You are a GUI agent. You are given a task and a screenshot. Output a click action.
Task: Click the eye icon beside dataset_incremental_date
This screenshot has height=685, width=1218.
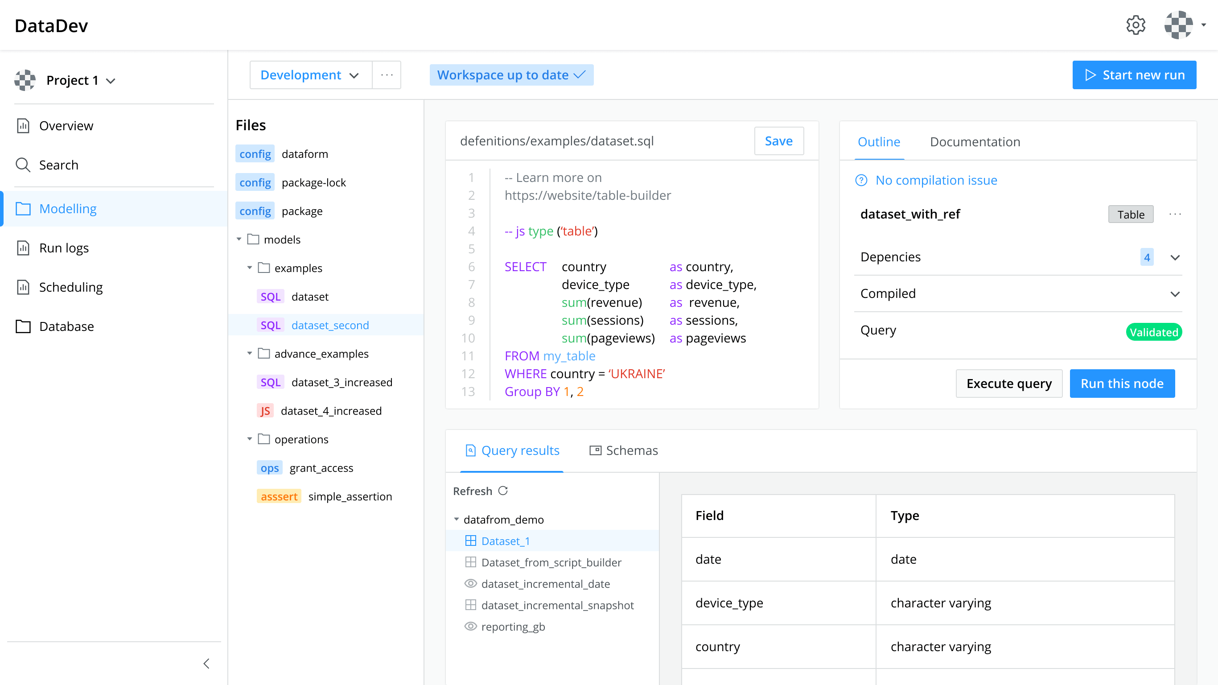tap(470, 583)
